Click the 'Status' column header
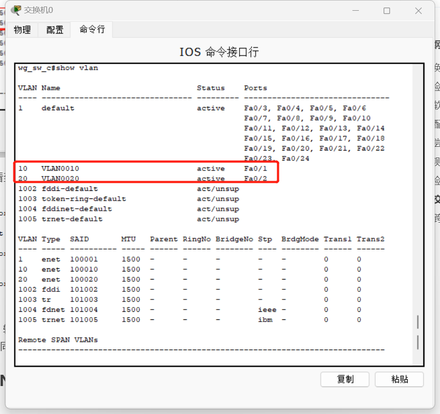The height and width of the screenshot is (414, 440). tap(211, 88)
